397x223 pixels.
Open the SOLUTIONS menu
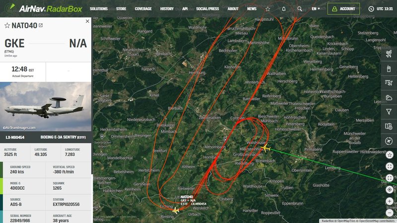(98, 9)
